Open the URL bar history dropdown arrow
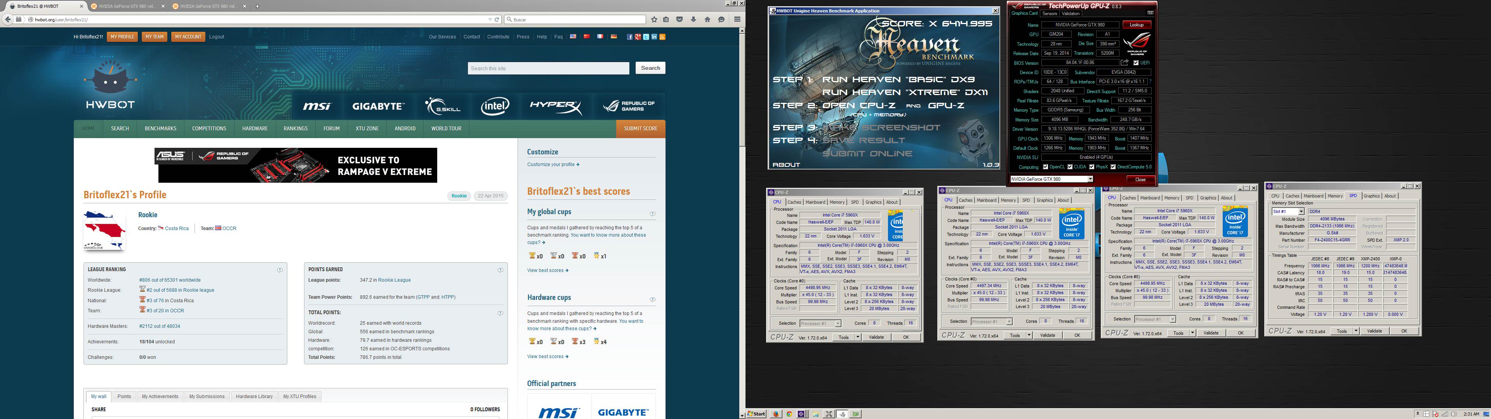Image resolution: width=1491 pixels, height=419 pixels. pos(490,20)
